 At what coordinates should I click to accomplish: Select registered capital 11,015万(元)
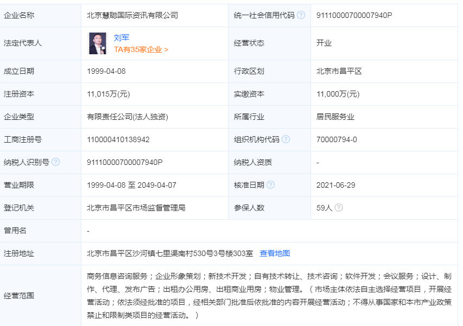point(109,94)
